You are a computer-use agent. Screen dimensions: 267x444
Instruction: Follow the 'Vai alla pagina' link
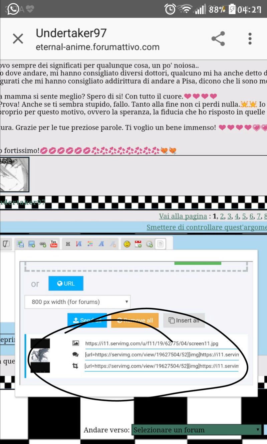(183, 216)
